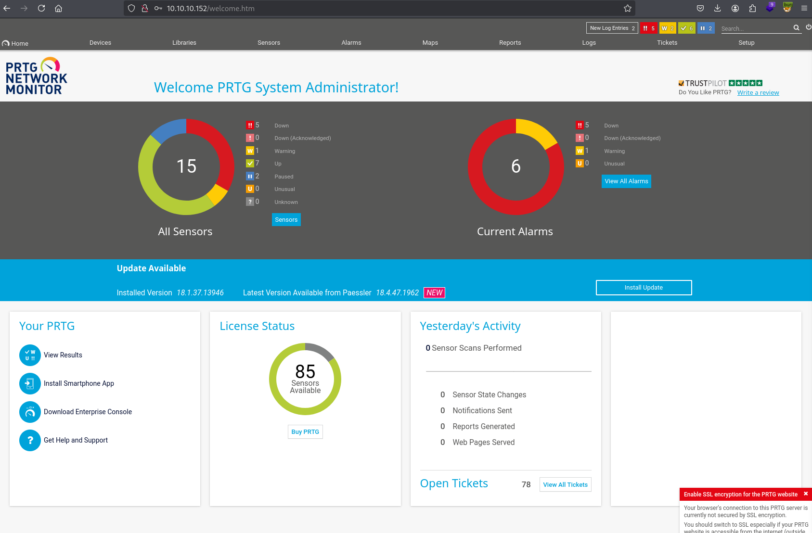812x533 pixels.
Task: Click the Open Tickets heading
Action: (x=454, y=483)
